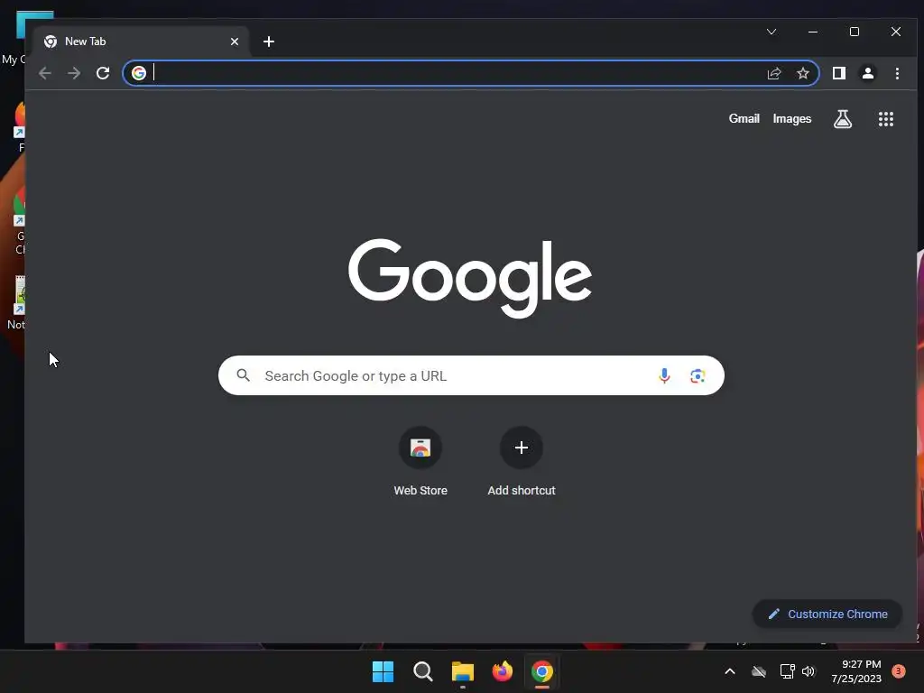The image size is (924, 693).
Task: Open notifications badge showing 3
Action: point(899,670)
